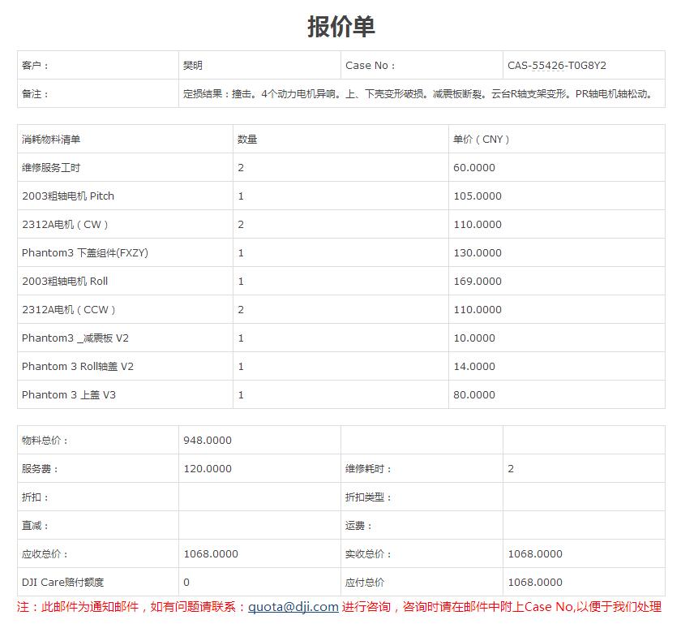Click the 运费： label
This screenshot has width=681, height=624.
pyautogui.click(x=358, y=525)
